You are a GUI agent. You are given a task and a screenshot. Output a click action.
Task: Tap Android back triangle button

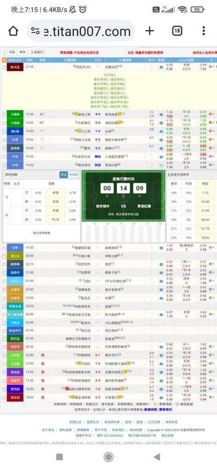tap(157, 457)
